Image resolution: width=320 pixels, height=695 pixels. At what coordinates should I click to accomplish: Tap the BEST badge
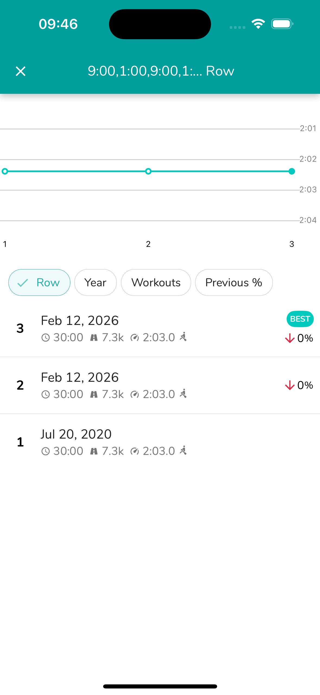click(x=300, y=319)
